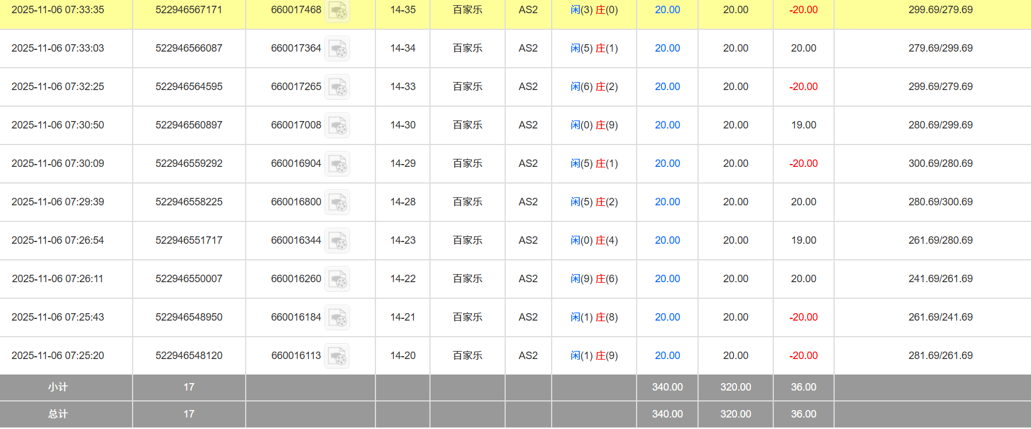The image size is (1031, 429).
Task: Click video replay icon beside 660017265
Action: [337, 87]
